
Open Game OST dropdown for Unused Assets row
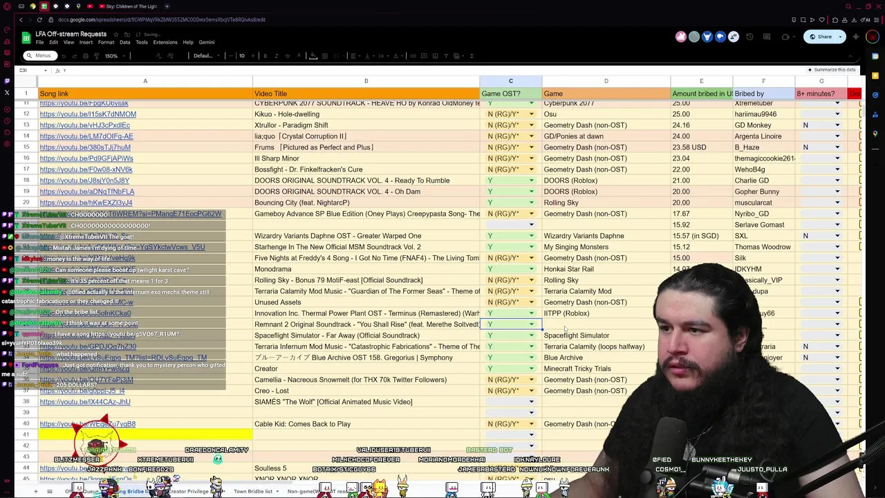pos(532,302)
